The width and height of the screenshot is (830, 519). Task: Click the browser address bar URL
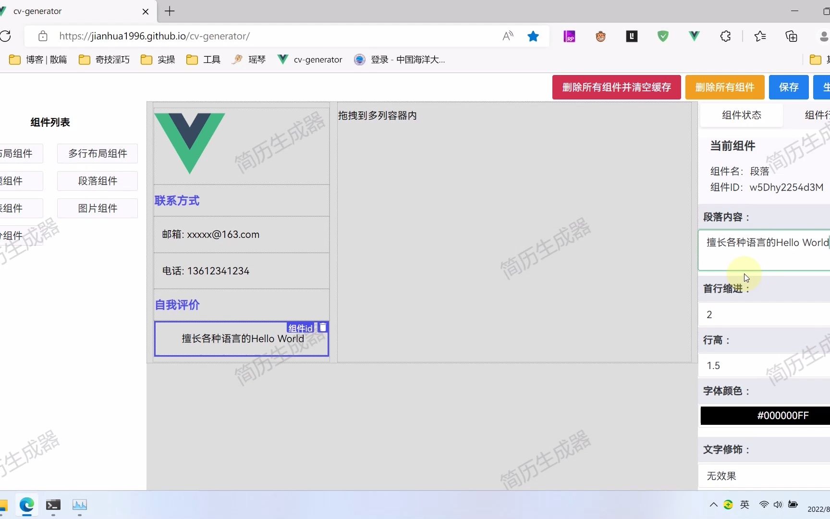click(x=154, y=36)
